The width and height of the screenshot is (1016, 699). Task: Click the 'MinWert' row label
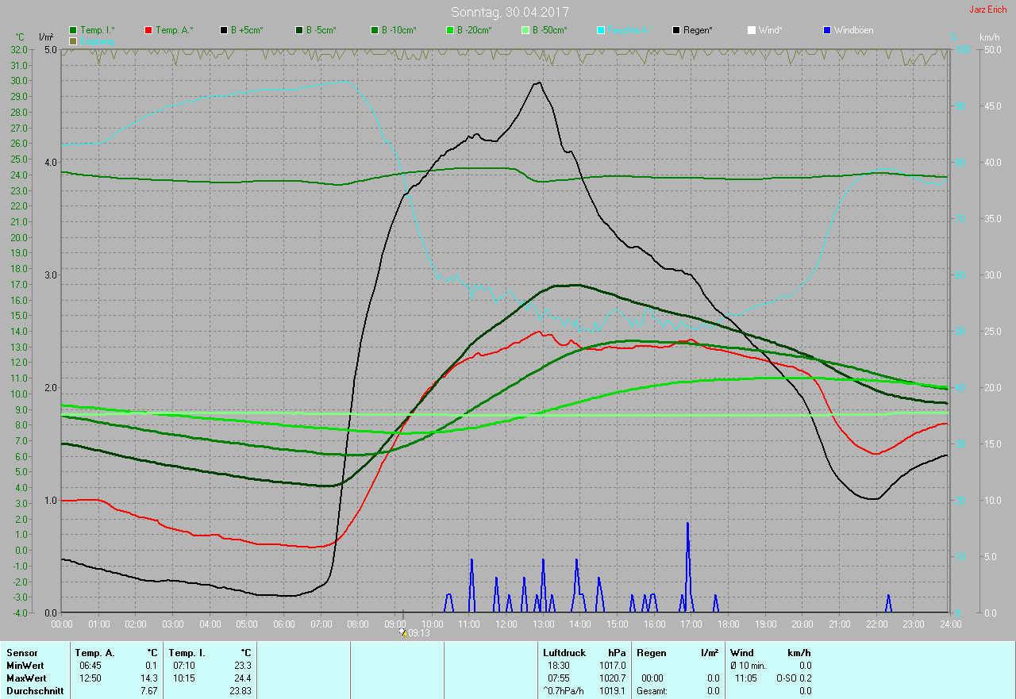point(24,665)
